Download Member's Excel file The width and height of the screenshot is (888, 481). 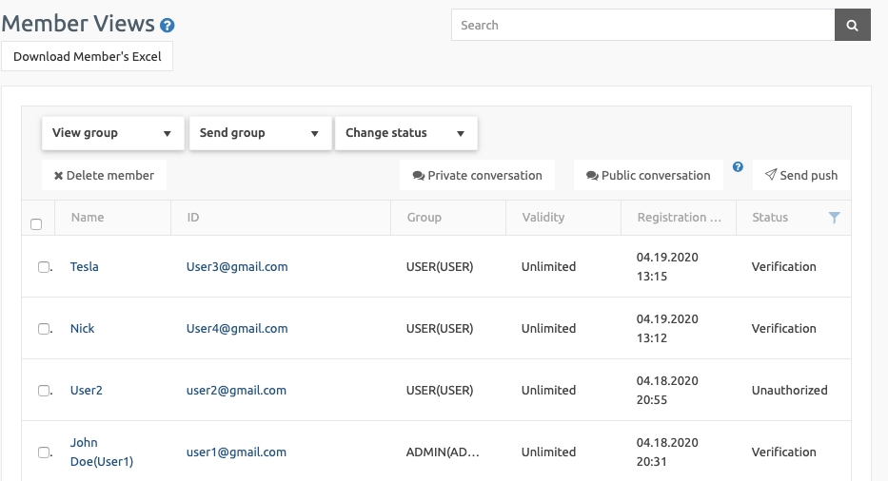pos(88,57)
